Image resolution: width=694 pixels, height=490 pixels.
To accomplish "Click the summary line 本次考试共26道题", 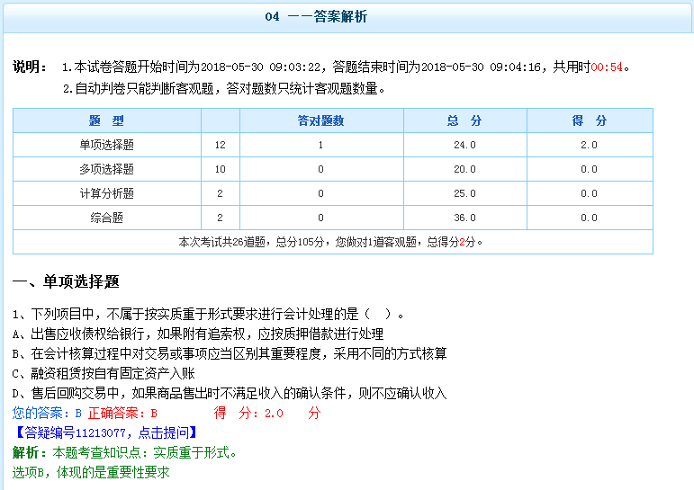I will [x=330, y=242].
